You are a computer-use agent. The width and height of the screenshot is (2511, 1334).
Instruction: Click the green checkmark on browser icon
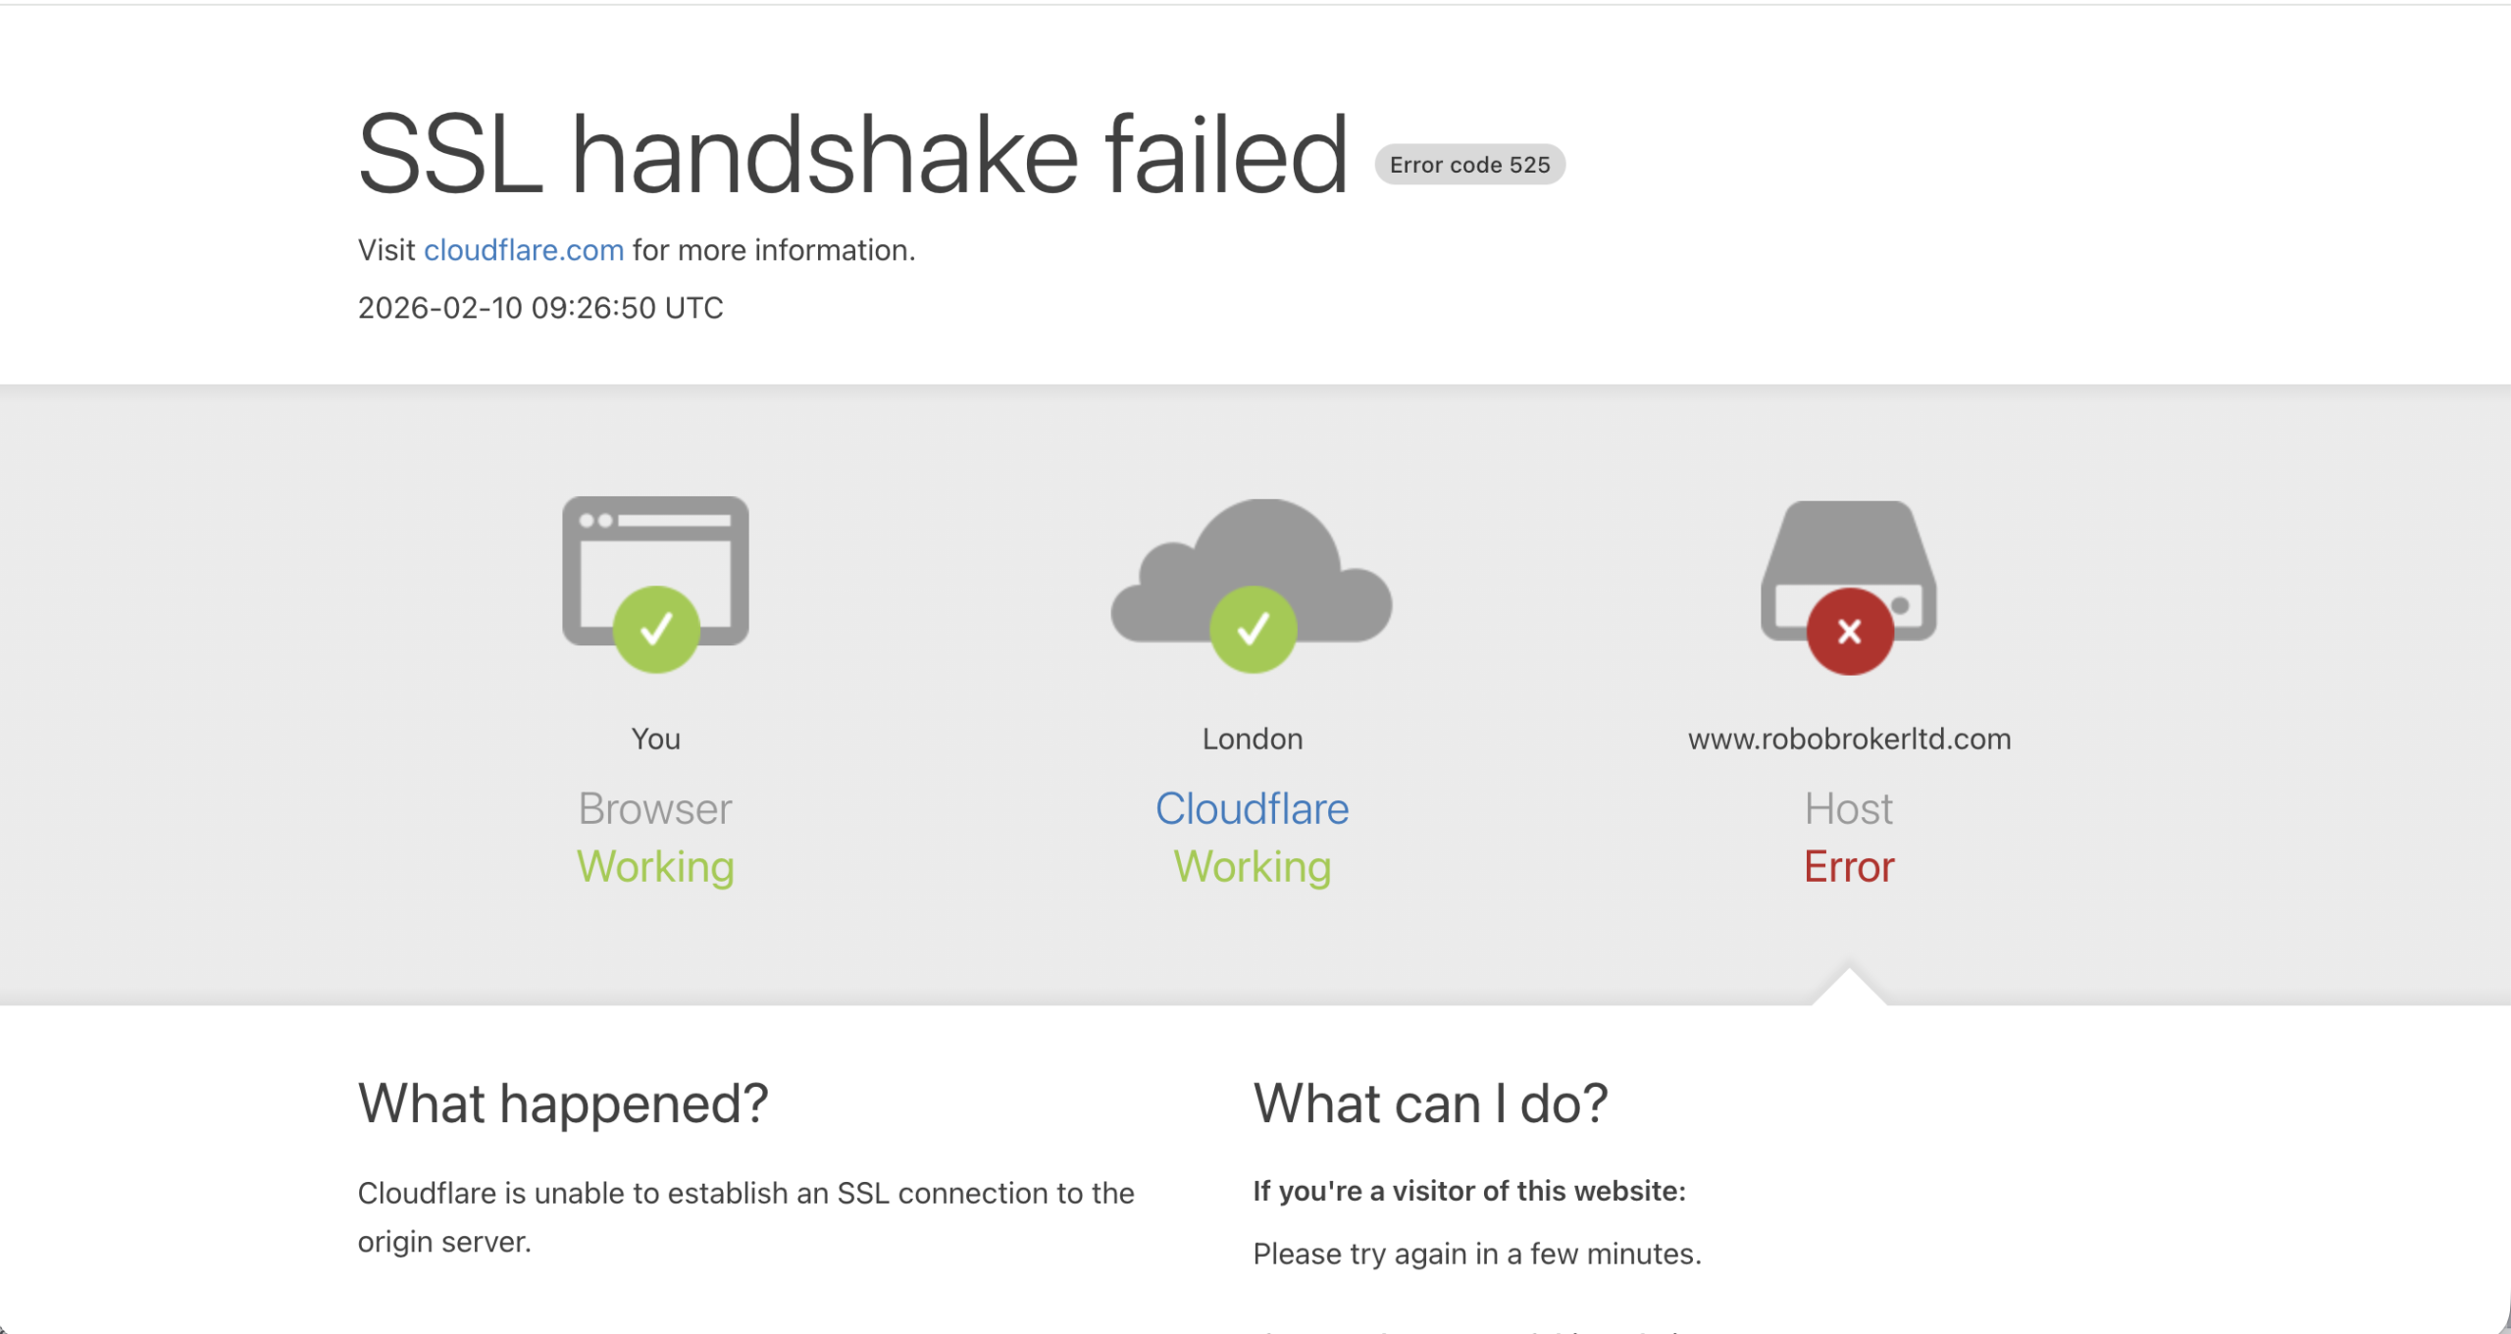pos(656,629)
